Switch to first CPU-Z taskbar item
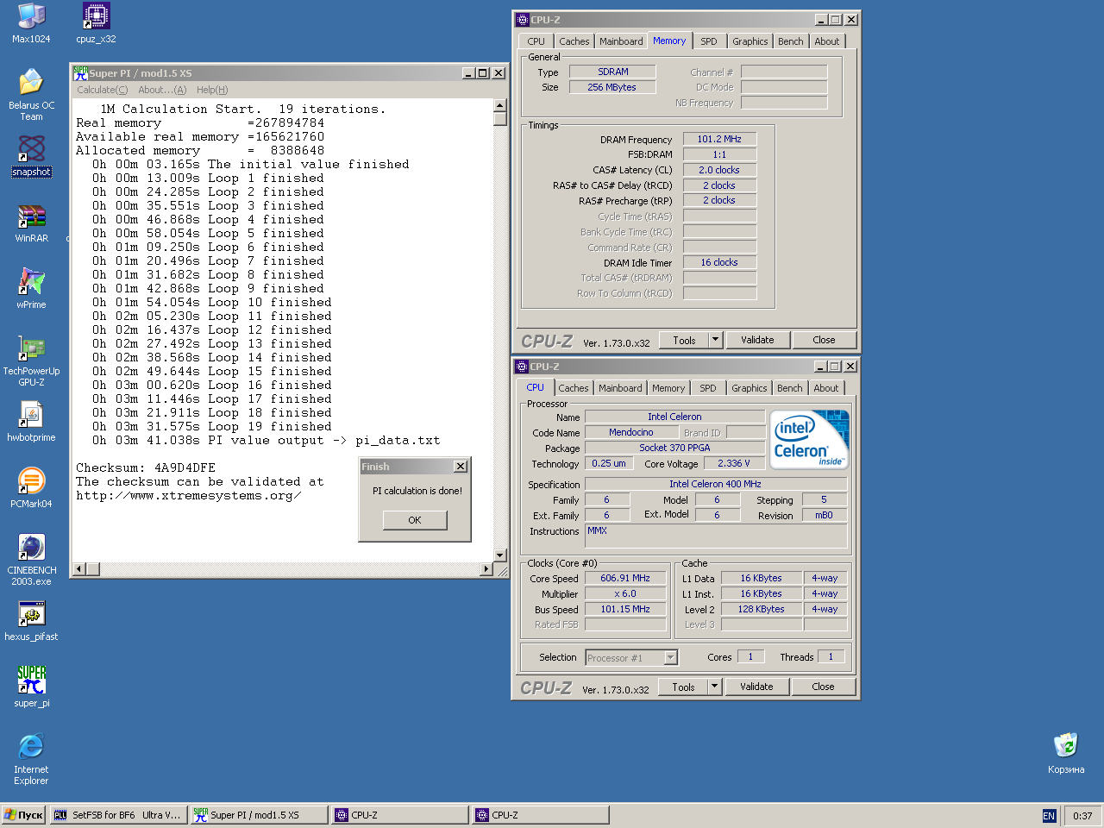 click(399, 815)
